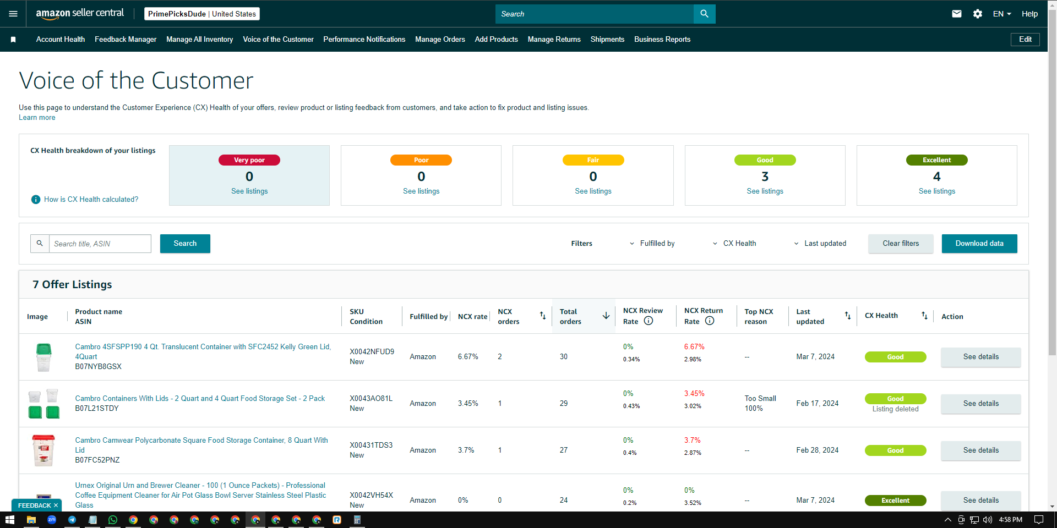Sort listings by CX Health column
Screen dimensions: 1057x528
[924, 316]
